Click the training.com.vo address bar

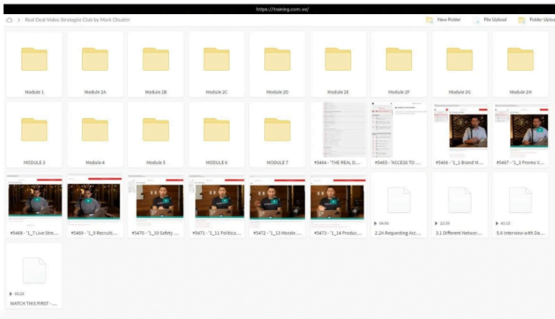coord(277,8)
